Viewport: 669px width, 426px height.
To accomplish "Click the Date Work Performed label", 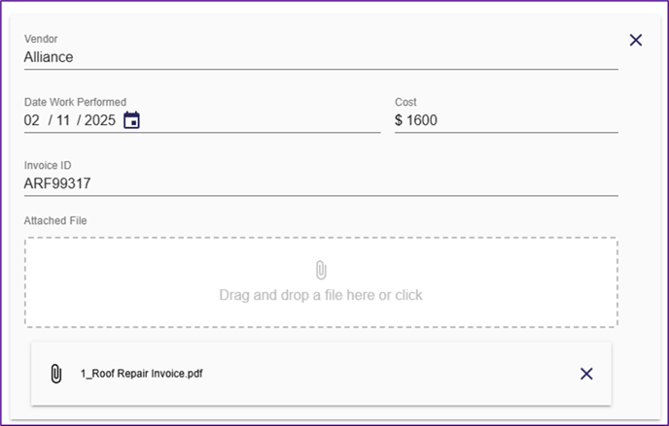I will pos(75,102).
